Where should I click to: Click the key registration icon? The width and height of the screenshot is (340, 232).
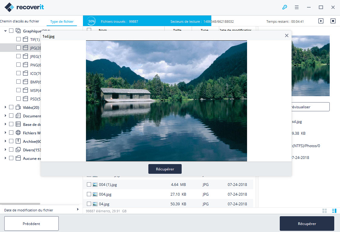pyautogui.click(x=285, y=7)
